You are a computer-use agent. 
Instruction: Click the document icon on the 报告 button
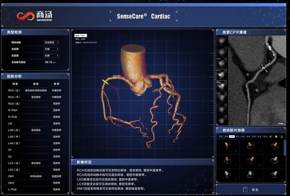(245, 189)
